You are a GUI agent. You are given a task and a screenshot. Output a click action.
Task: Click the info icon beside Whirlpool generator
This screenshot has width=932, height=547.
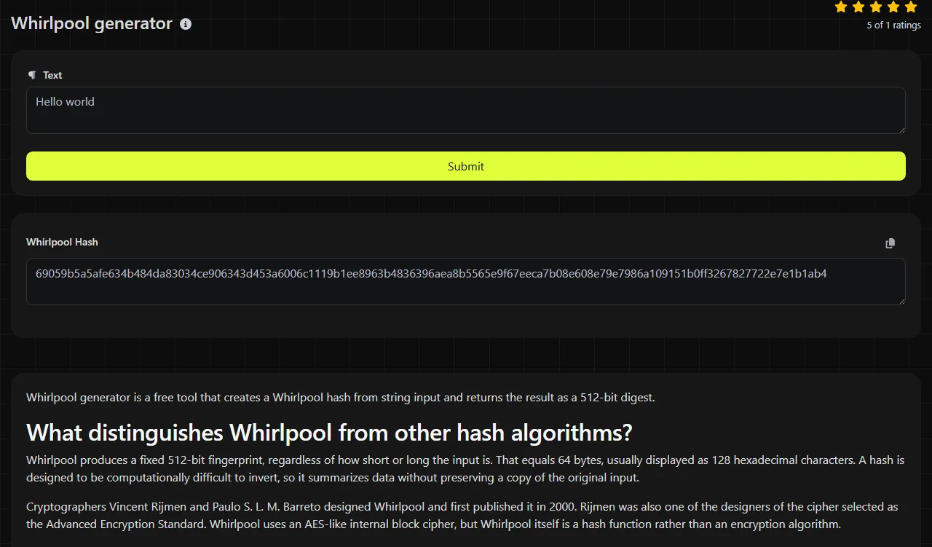click(x=186, y=24)
